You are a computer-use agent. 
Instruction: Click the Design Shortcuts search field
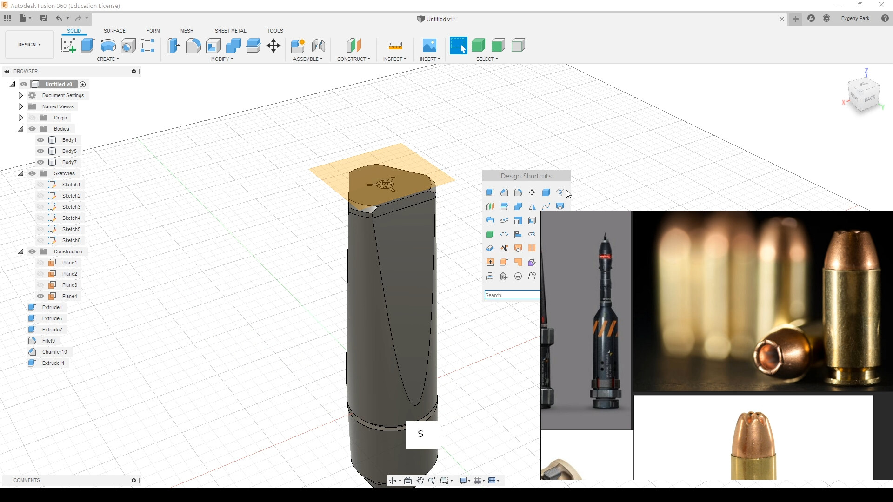pyautogui.click(x=512, y=295)
